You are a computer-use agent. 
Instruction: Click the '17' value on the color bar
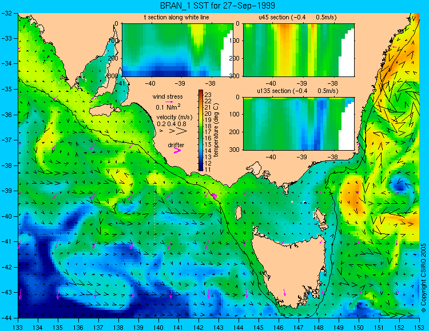tap(208, 132)
